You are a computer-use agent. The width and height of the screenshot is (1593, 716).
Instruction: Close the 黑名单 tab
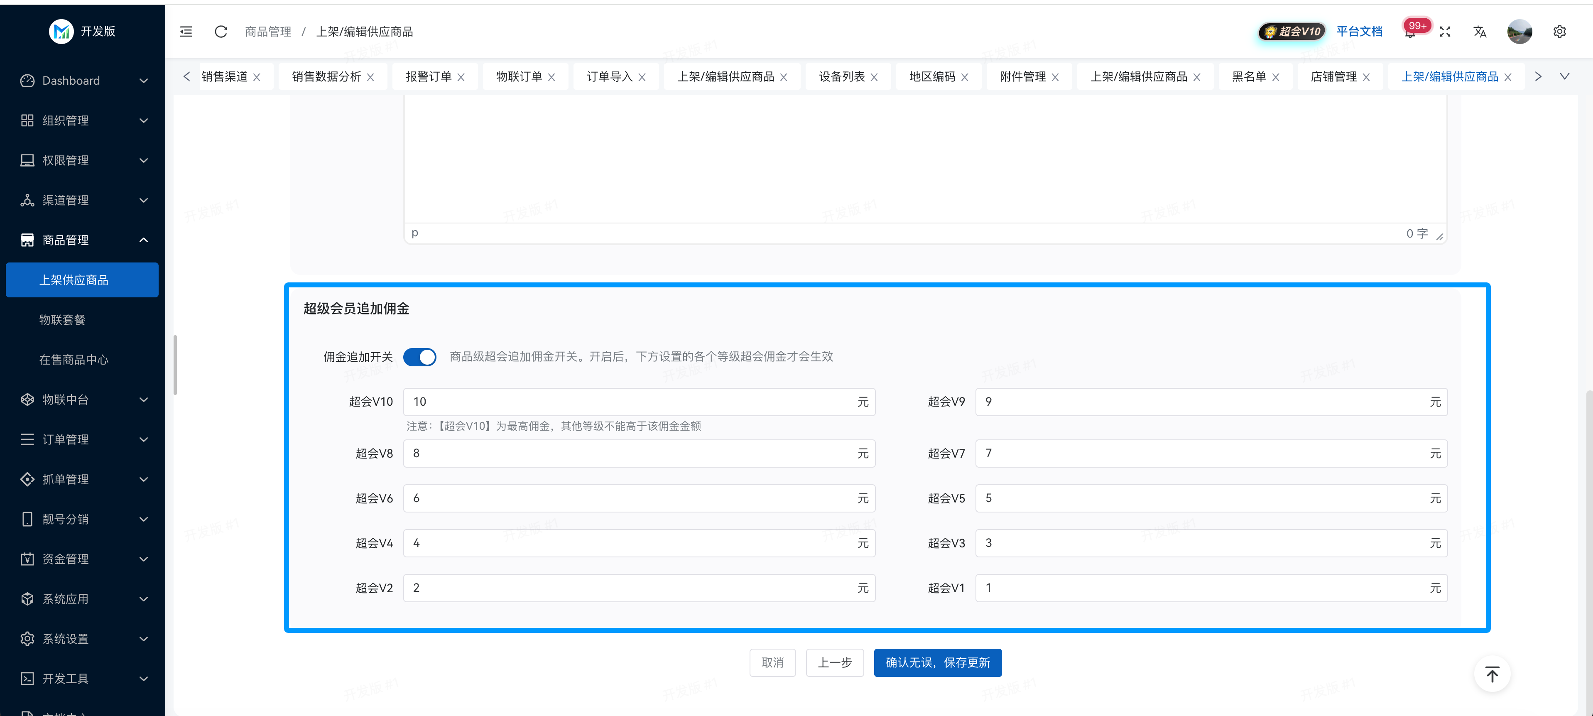(1276, 77)
